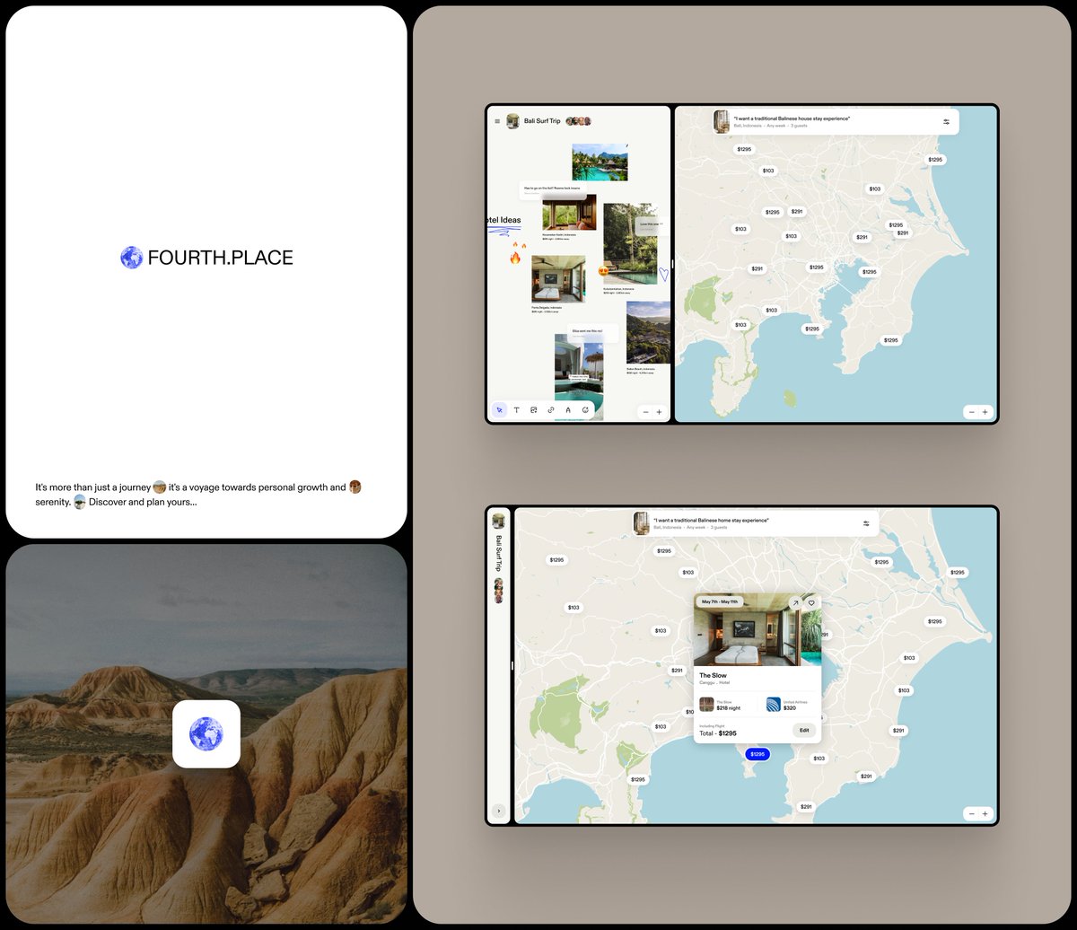Open collaborator avatars next to Bali Surf Trip title
1077x930 pixels.
click(x=578, y=121)
